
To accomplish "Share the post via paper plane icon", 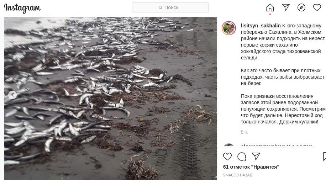I will pos(256,156).
